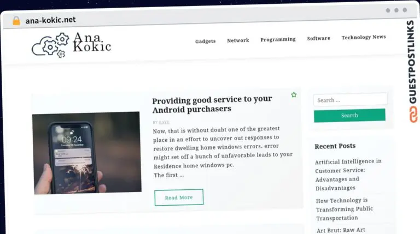The image size is (420, 234).
Task: Click the green star icon on the post
Action: [x=294, y=95]
